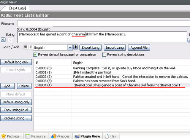Select row 0x0003 Palette has been removed
190x139 pixels.
coord(112,81)
